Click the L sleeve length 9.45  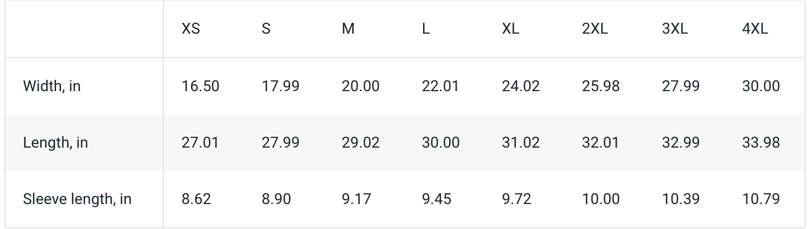[x=436, y=199]
